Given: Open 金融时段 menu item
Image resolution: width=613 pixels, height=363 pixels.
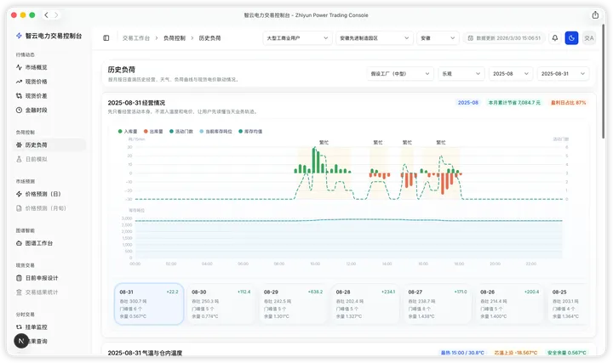Looking at the screenshot, I should click(49, 110).
